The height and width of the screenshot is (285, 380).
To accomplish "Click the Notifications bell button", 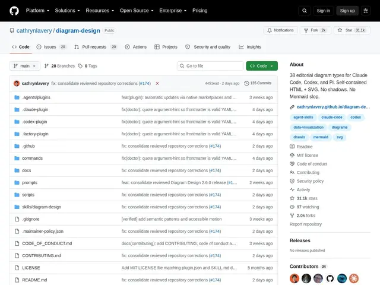I will (x=280, y=30).
